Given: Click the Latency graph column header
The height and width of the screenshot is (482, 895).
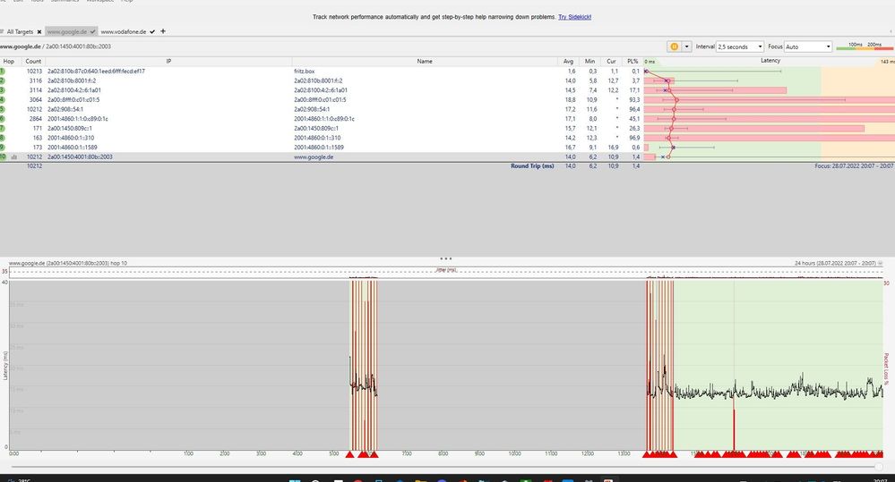Looking at the screenshot, I should 770,61.
